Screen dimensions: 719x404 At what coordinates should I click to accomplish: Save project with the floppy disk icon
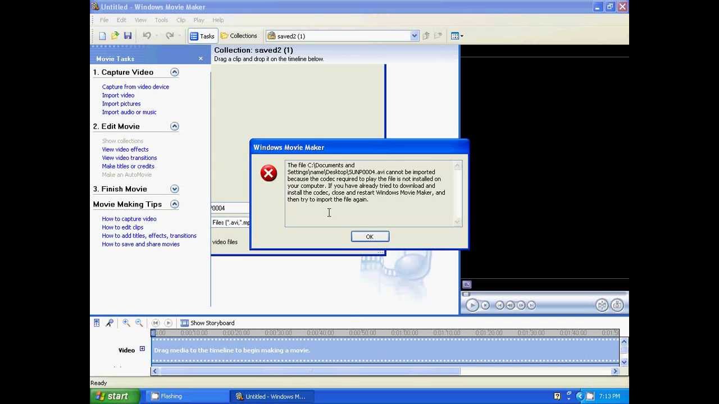[128, 36]
